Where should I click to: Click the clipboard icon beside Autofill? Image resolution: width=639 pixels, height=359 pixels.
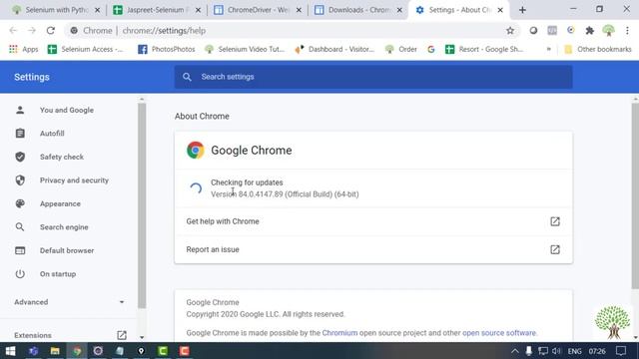point(20,133)
